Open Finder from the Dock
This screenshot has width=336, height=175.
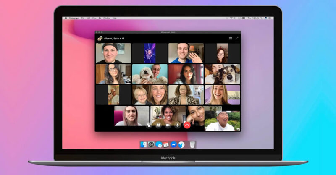click(x=144, y=144)
